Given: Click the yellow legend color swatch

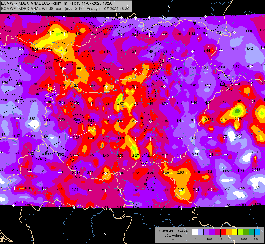Looking at the screenshot, I should (235, 232).
